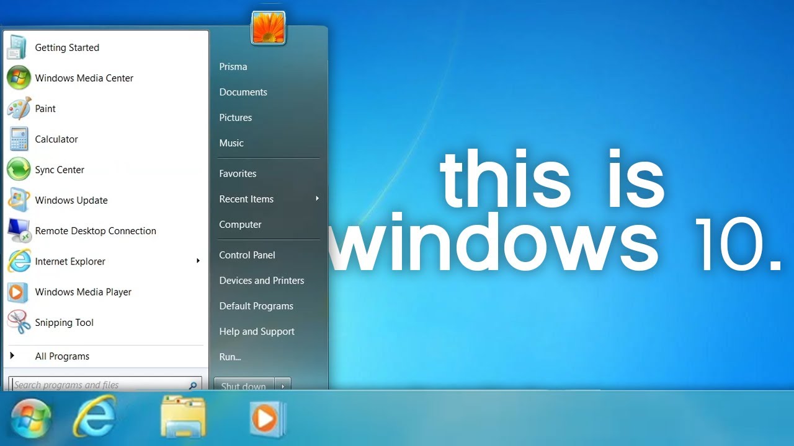The width and height of the screenshot is (794, 446).
Task: Select Devices and Printers
Action: point(261,281)
